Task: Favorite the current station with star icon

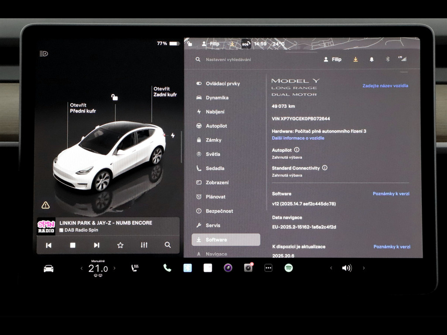Action: 120,245
